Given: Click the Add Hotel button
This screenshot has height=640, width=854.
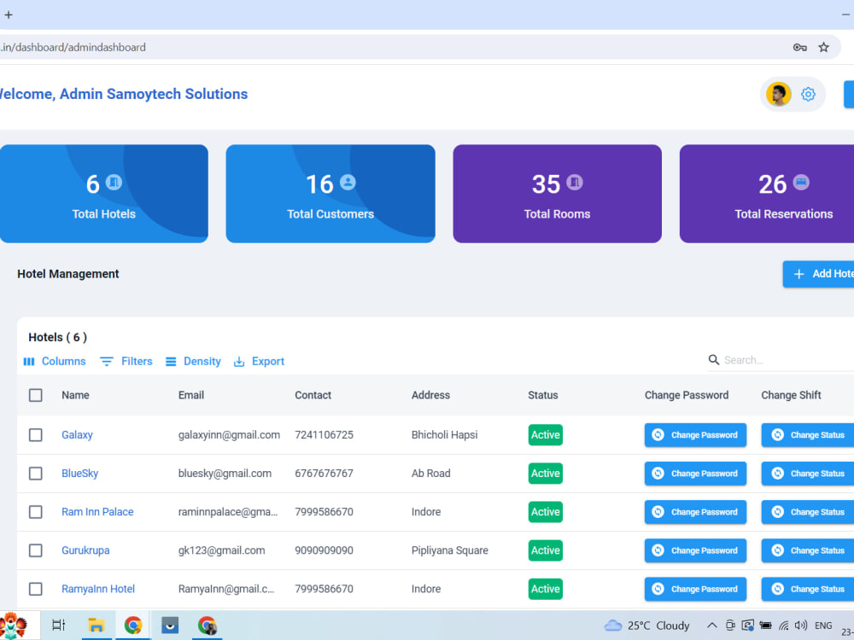Looking at the screenshot, I should coord(818,274).
